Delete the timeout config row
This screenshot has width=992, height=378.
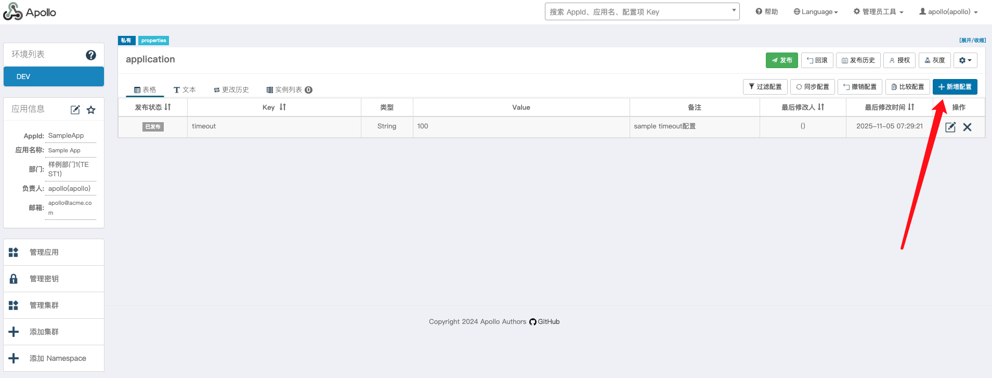967,127
